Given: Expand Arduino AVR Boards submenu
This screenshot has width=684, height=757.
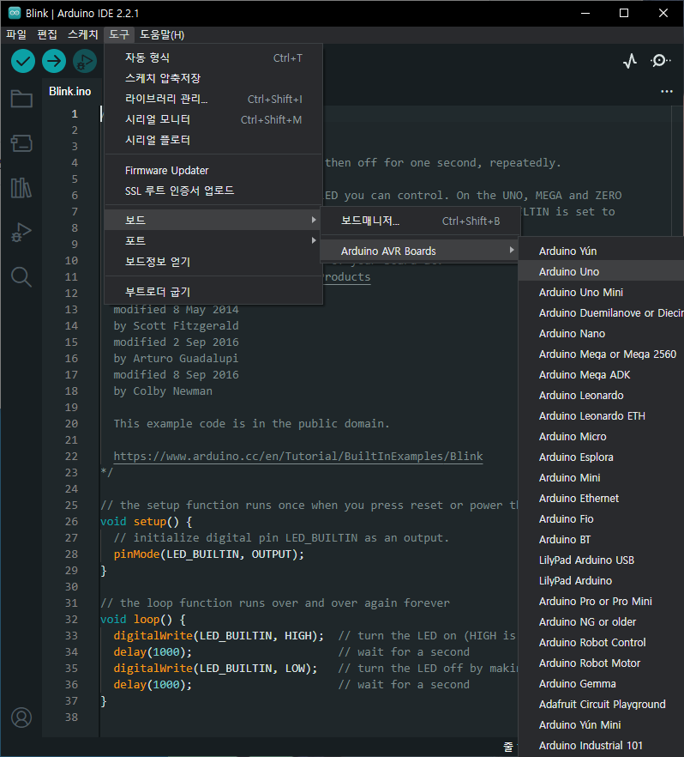Looking at the screenshot, I should coord(420,251).
